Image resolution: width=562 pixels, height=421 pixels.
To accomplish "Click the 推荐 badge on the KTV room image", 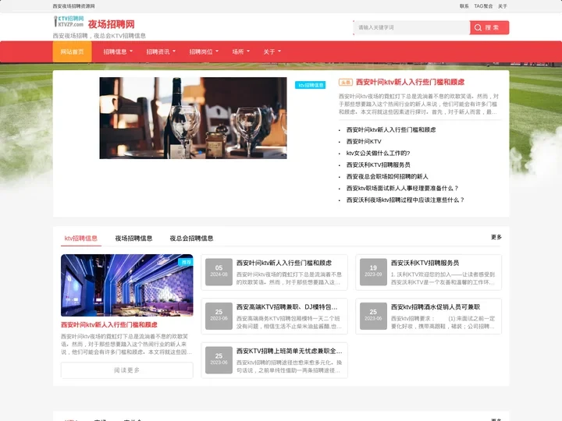I will [x=186, y=262].
